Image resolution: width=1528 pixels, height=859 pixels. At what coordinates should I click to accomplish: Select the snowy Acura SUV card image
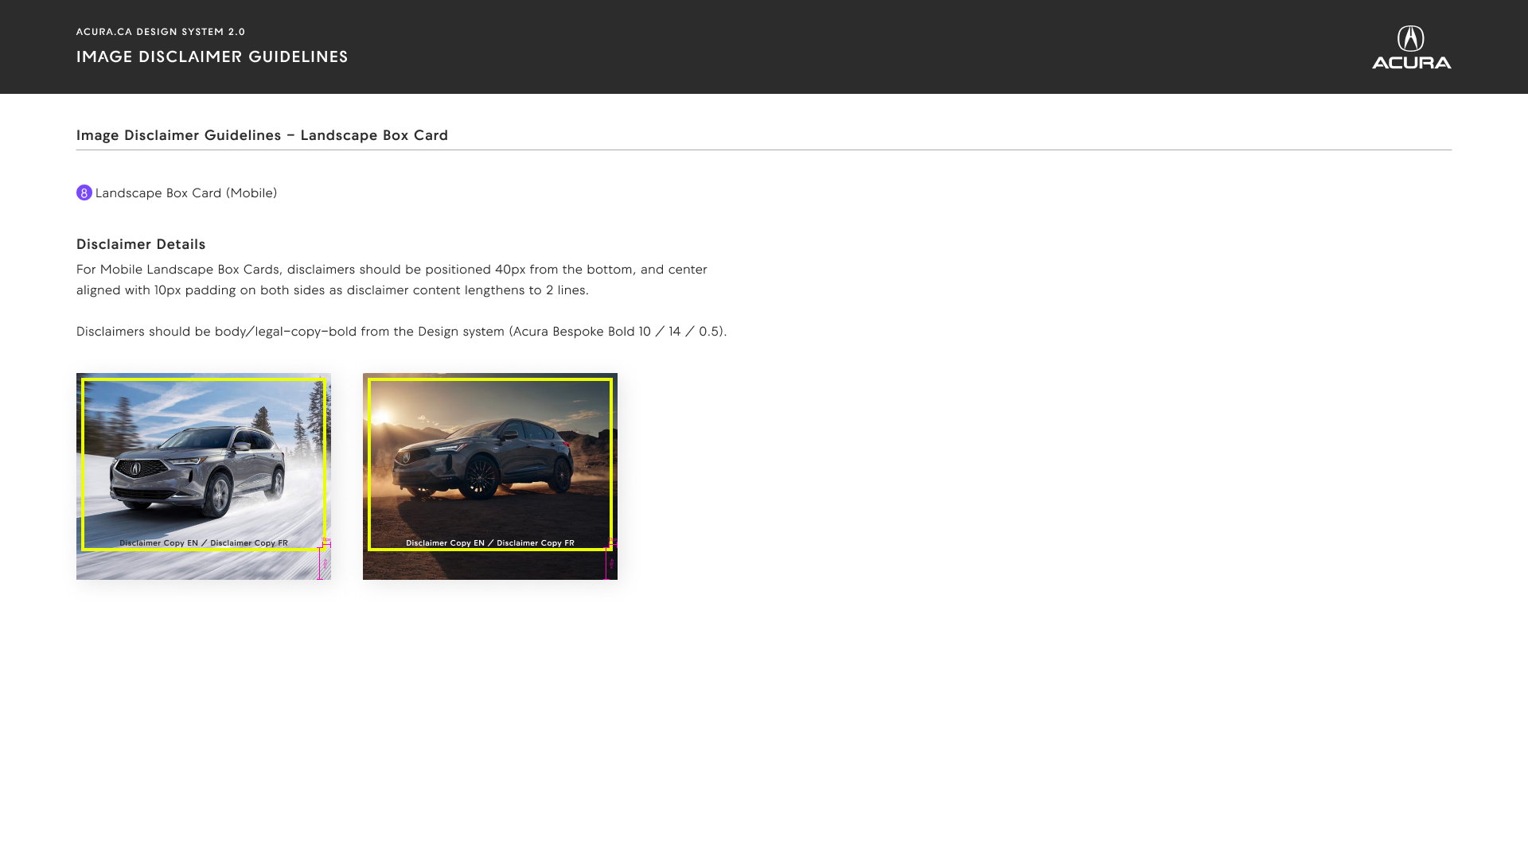pos(204,476)
